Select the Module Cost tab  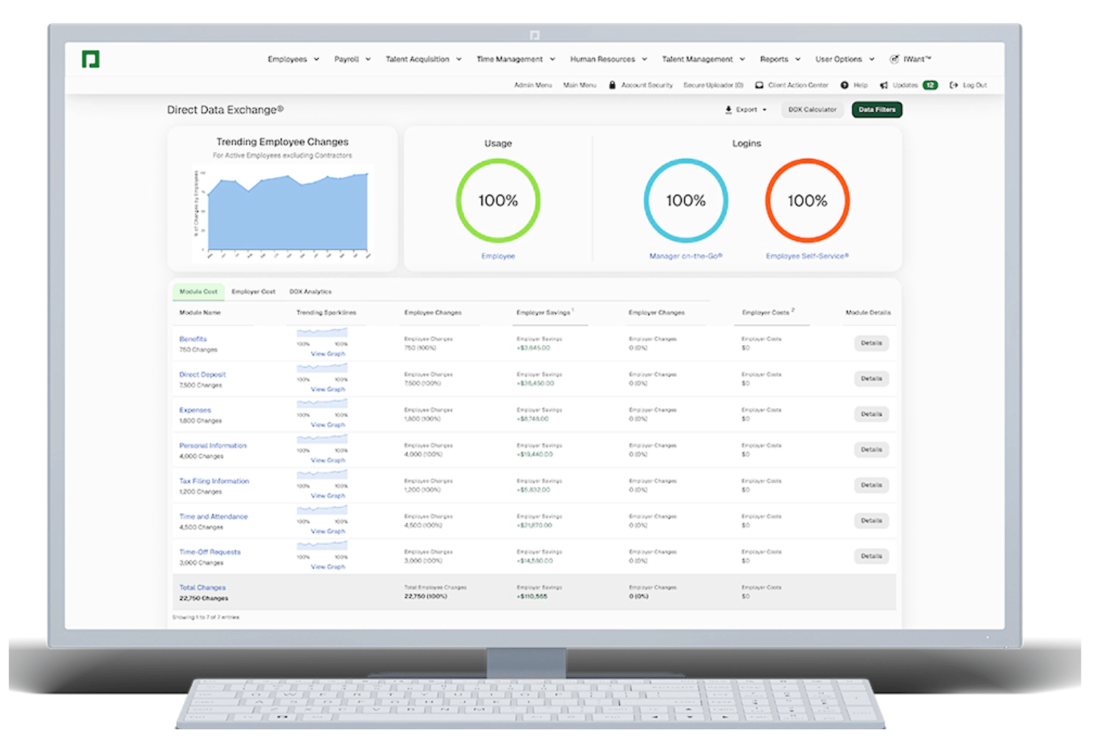(x=198, y=291)
